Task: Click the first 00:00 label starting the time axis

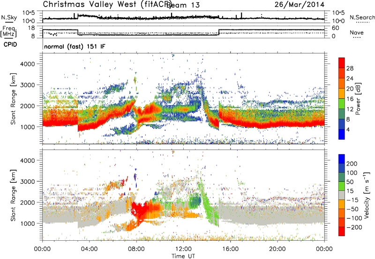Action: pos(42,249)
